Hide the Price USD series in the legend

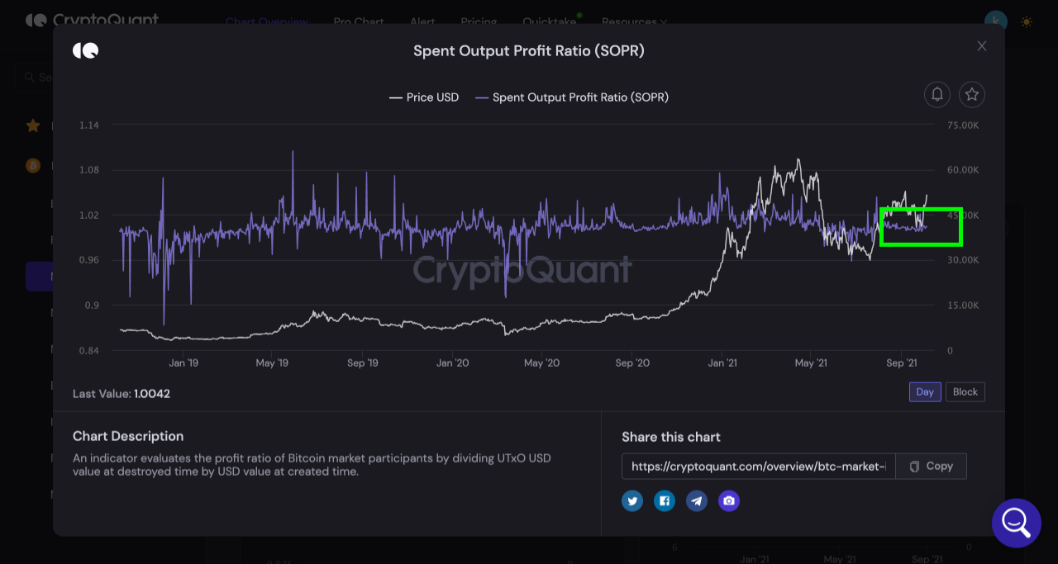pos(423,97)
